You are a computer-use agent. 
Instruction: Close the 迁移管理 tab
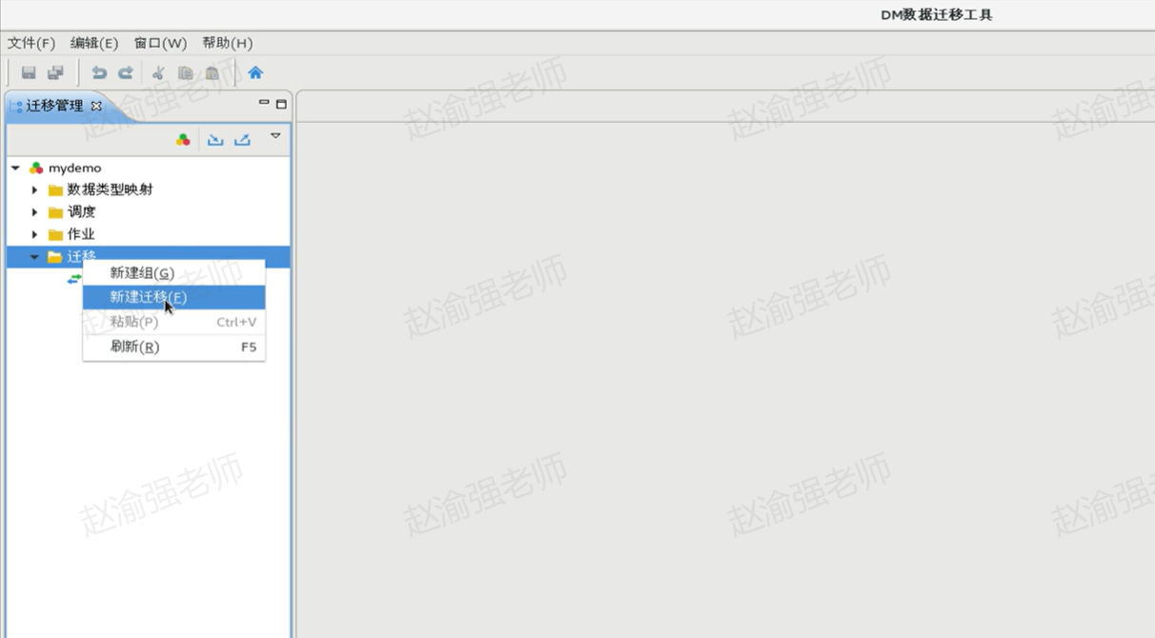[x=96, y=106]
